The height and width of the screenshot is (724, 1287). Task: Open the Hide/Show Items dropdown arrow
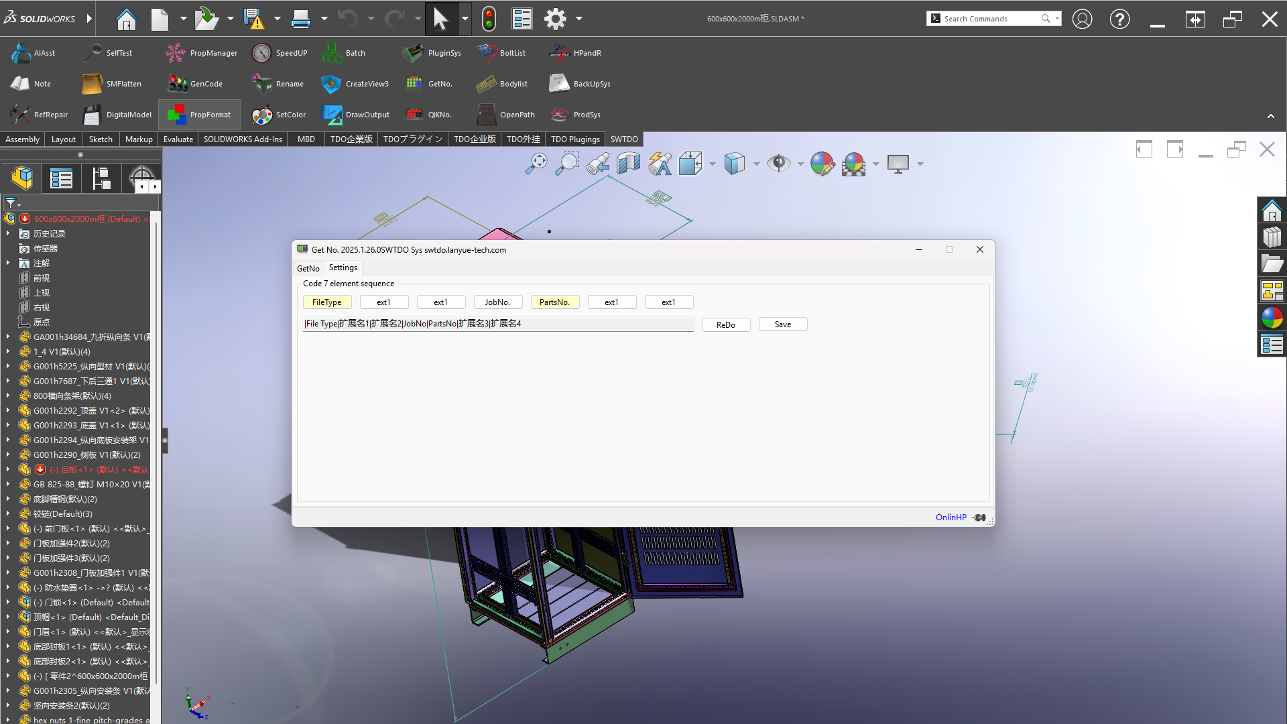point(800,164)
